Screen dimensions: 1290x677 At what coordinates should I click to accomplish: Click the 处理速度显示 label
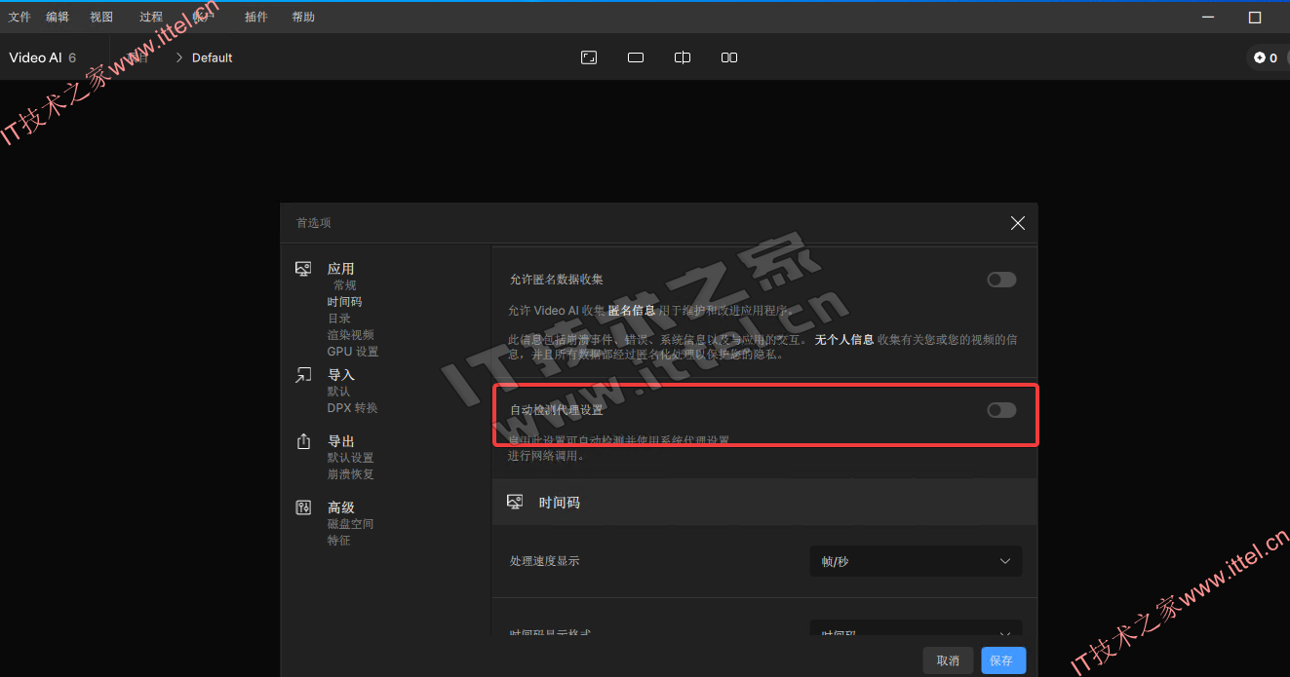[544, 561]
